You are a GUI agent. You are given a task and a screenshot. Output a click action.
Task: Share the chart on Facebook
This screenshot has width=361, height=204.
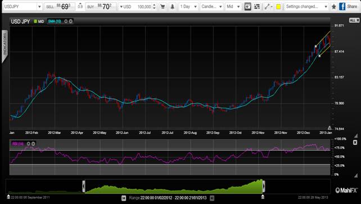pos(348,6)
